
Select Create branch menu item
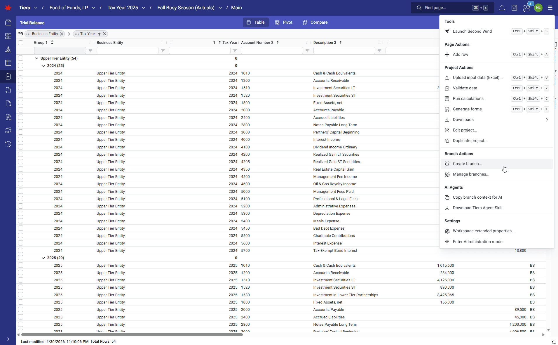[x=497, y=164]
